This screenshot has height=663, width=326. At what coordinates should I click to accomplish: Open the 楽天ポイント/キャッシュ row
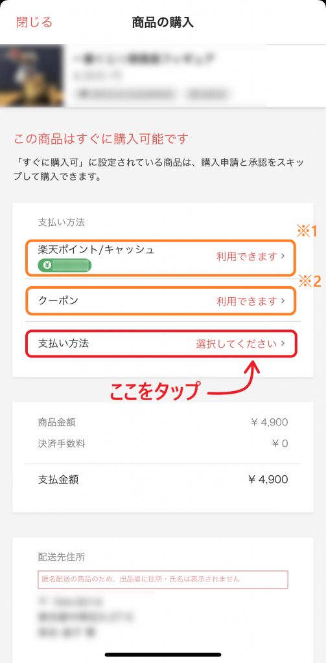tap(161, 258)
